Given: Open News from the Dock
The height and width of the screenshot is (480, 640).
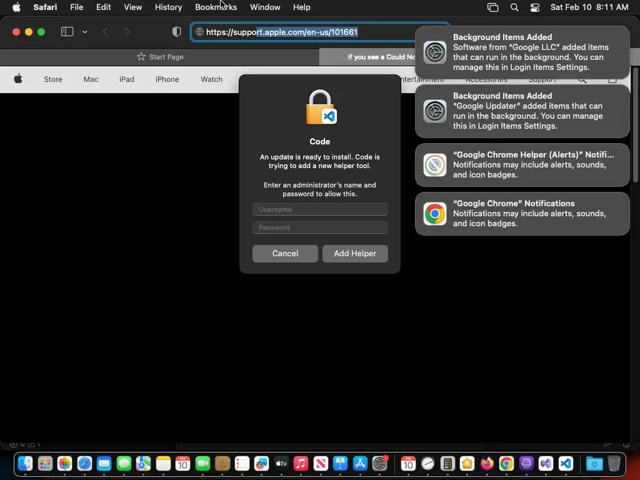Looking at the screenshot, I should 321,464.
